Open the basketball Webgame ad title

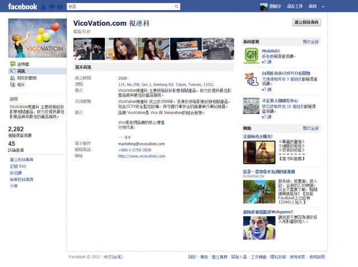(x=268, y=212)
